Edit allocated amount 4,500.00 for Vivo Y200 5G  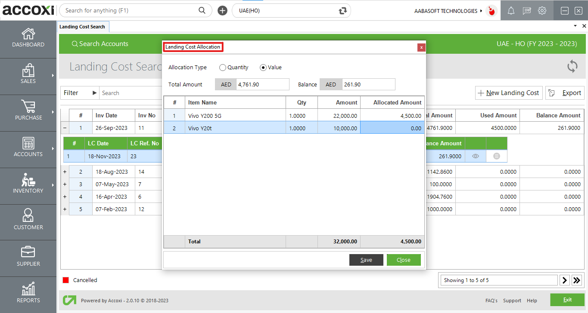pos(392,116)
